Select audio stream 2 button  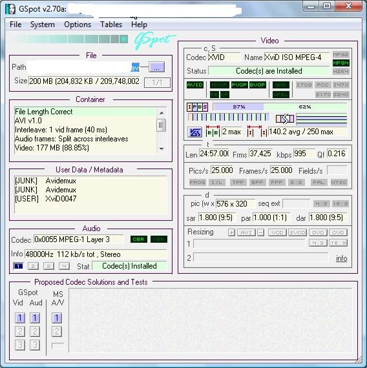click(33, 266)
